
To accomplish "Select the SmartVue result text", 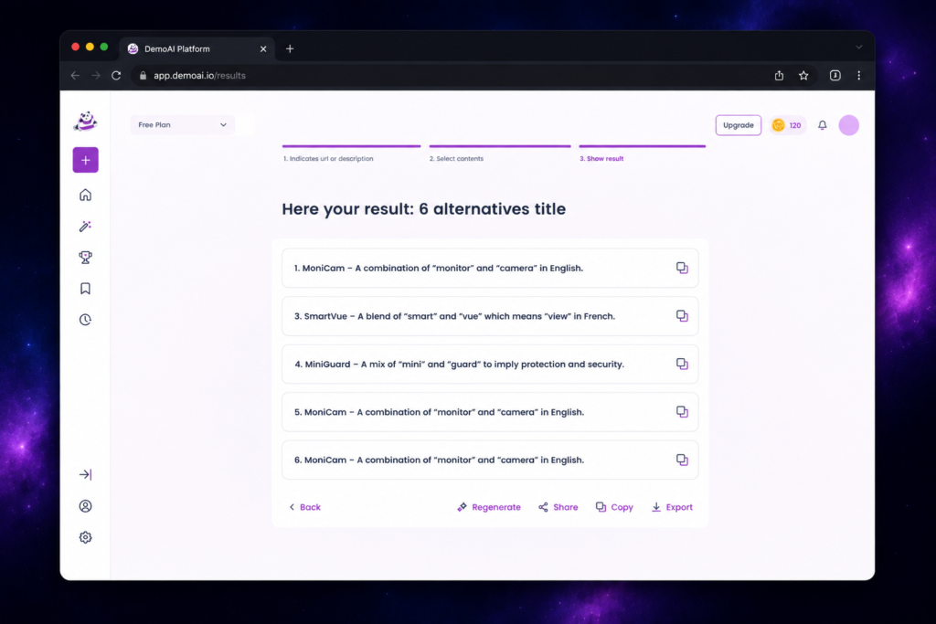I will coord(454,316).
